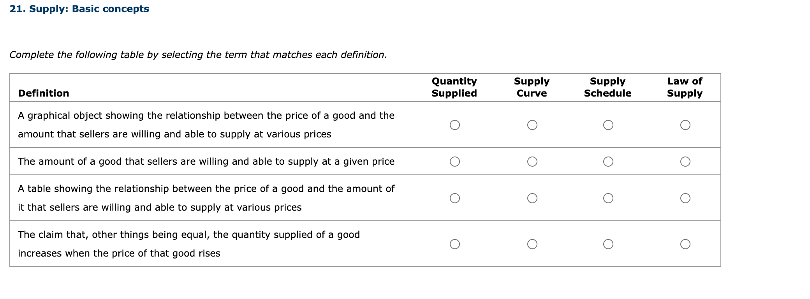Image resolution: width=810 pixels, height=299 pixels.
Task: Select Supply Schedule for the table definition
Action: pos(608,198)
